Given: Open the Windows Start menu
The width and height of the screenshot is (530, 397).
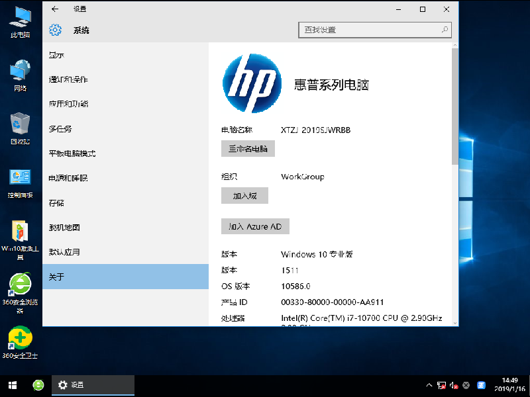Looking at the screenshot, I should click(12, 385).
